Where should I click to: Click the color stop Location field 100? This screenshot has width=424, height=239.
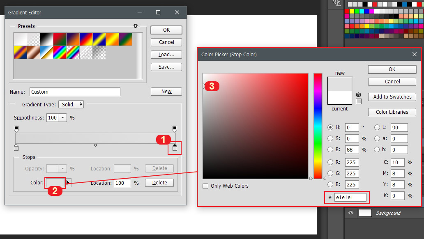click(122, 183)
